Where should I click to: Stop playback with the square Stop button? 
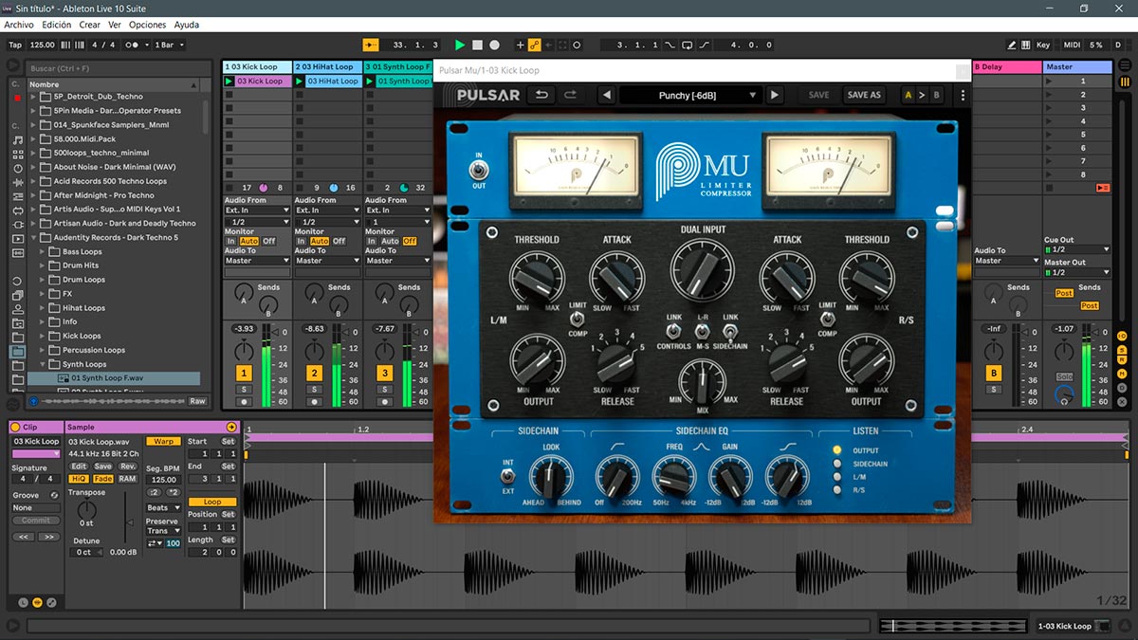click(x=478, y=45)
